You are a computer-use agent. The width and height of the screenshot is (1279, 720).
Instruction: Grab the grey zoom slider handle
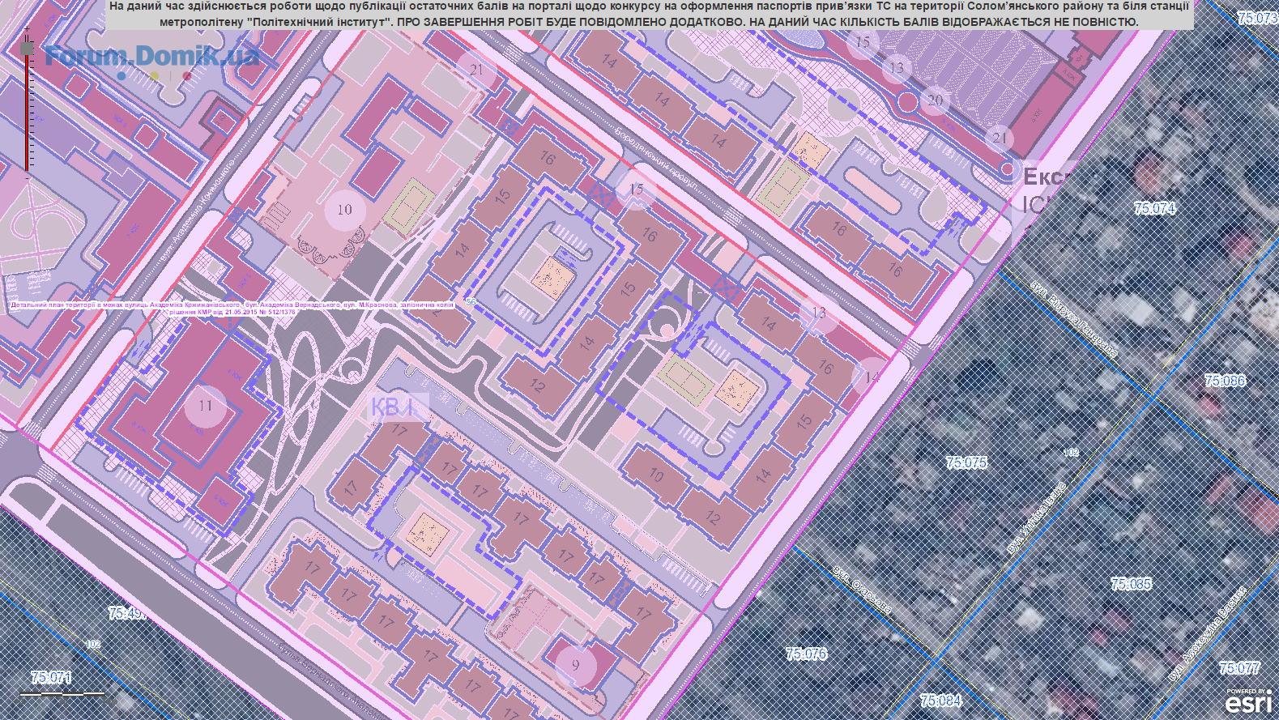click(27, 49)
